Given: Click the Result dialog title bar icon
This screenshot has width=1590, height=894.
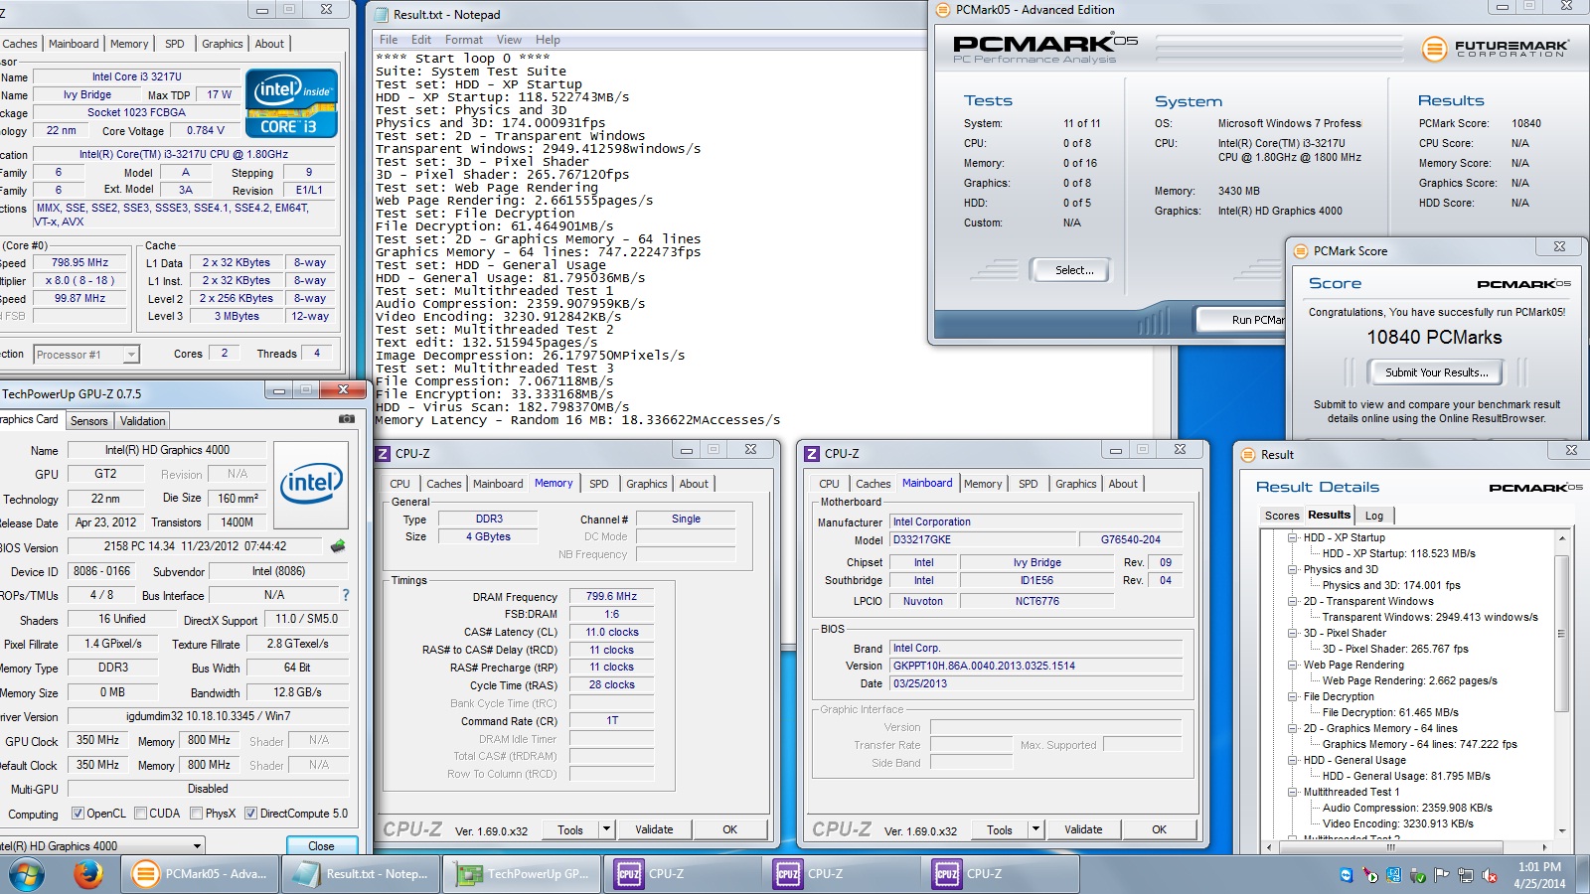Looking at the screenshot, I should tap(1248, 455).
